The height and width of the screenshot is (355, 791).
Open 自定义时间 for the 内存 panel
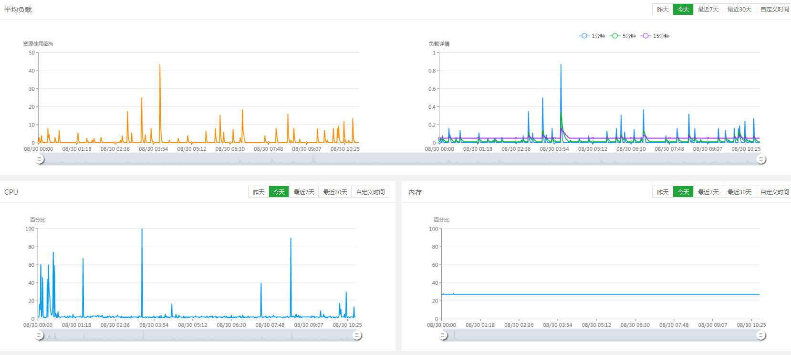click(774, 192)
